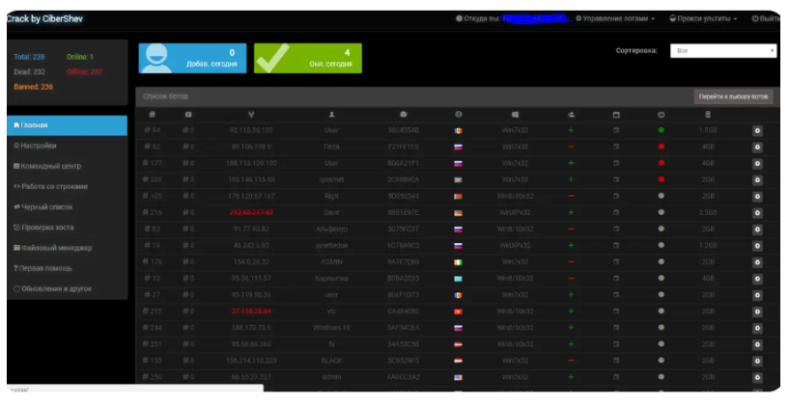Viewport: 790px width, 406px height.
Task: Select Главная in the sidebar
Action: tap(67, 125)
